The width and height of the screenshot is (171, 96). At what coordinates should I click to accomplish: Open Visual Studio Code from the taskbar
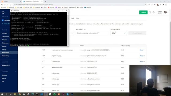click(41, 94)
